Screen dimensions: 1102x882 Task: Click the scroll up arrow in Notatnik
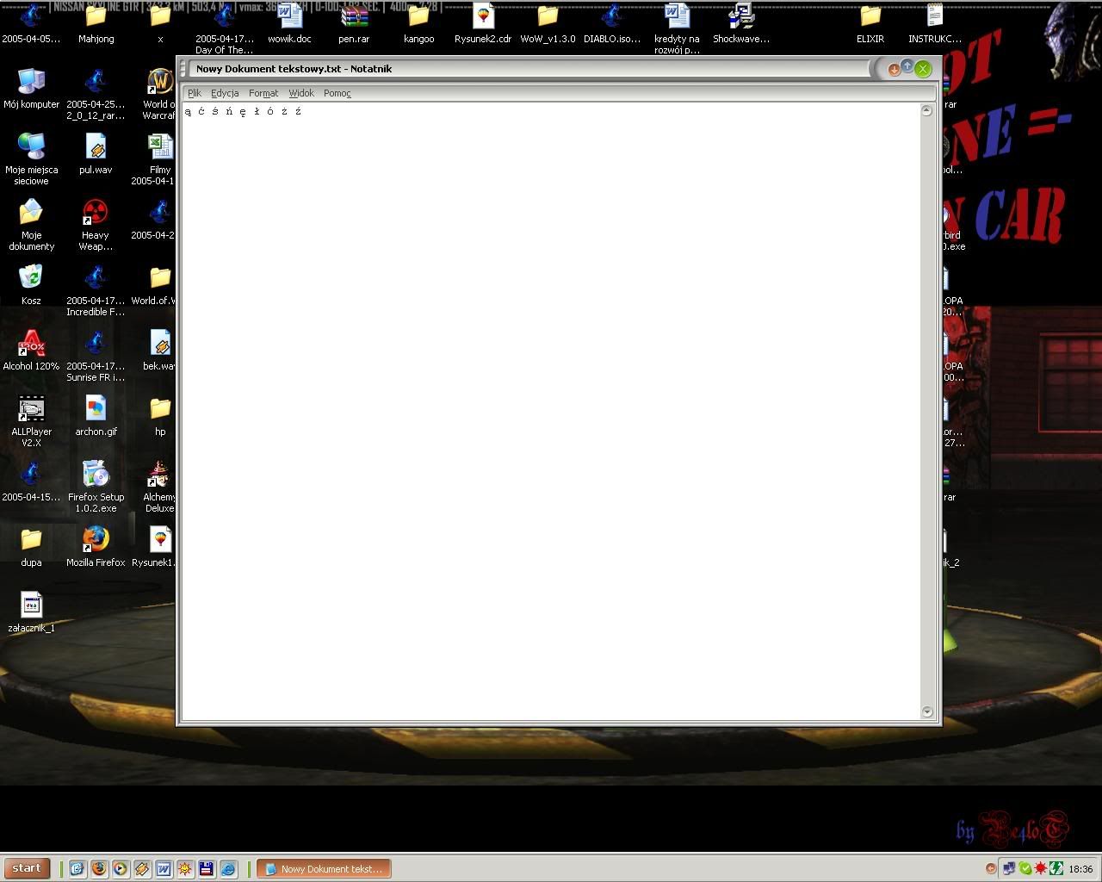click(x=926, y=111)
